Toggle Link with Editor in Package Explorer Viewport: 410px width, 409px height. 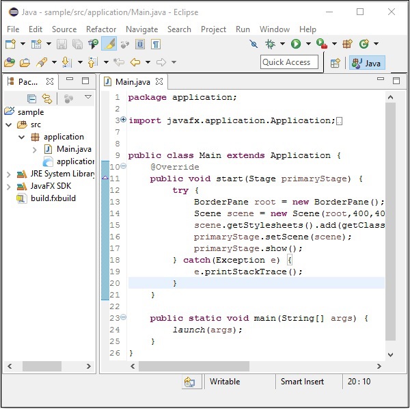click(x=46, y=98)
